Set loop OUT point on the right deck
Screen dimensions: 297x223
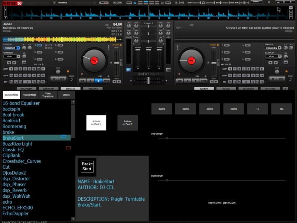[281, 79]
